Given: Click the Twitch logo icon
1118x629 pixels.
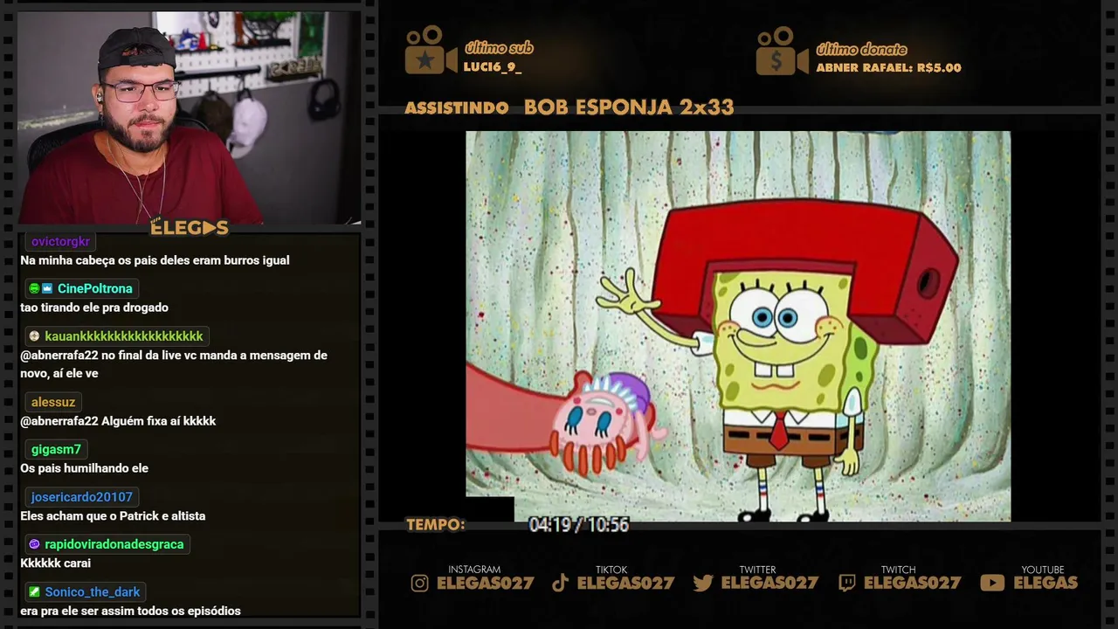Looking at the screenshot, I should pyautogui.click(x=846, y=584).
